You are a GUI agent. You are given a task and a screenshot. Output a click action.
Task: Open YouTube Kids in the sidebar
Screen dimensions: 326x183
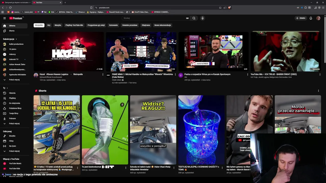15,169
